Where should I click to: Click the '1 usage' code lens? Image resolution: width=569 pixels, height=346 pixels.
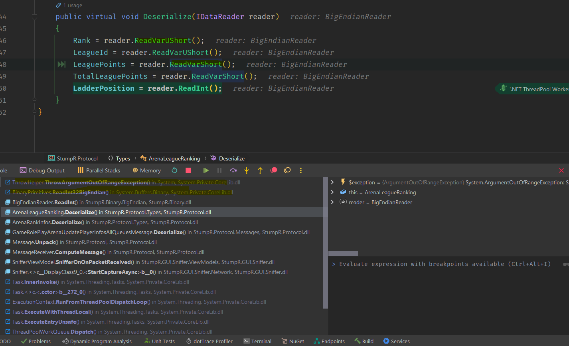(x=69, y=5)
